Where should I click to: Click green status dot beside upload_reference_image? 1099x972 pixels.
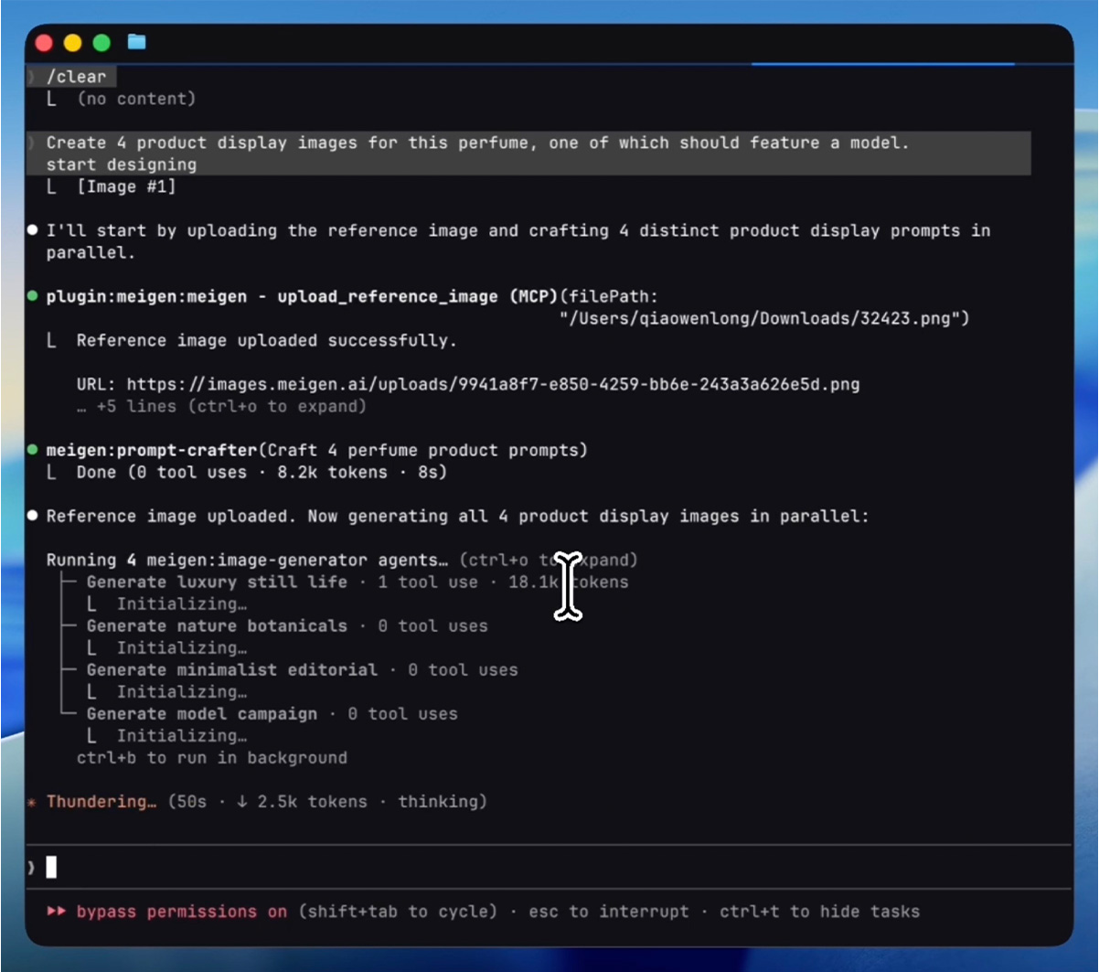33,296
